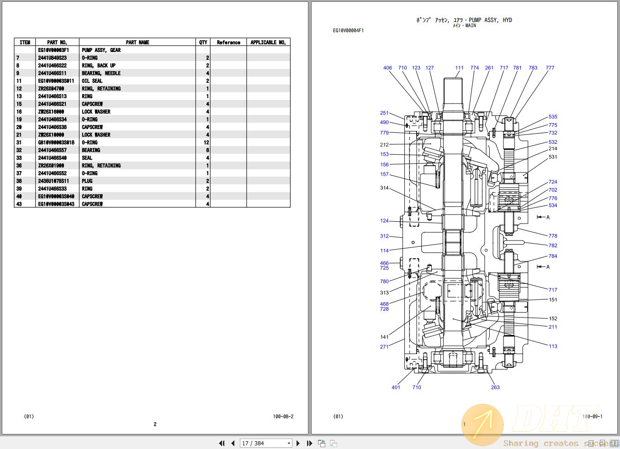Screen dimensions: 620x449
Task: Jump to the last page
Action: coord(309,443)
